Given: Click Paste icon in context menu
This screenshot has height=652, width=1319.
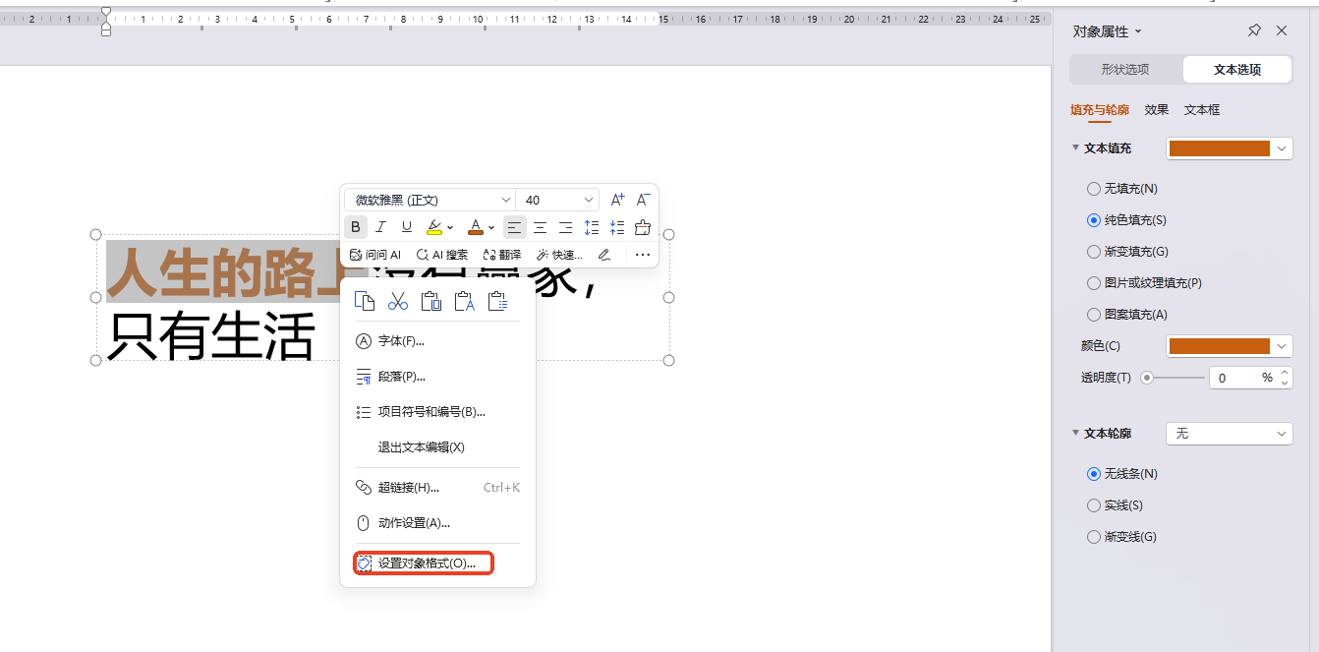Looking at the screenshot, I should (430, 301).
